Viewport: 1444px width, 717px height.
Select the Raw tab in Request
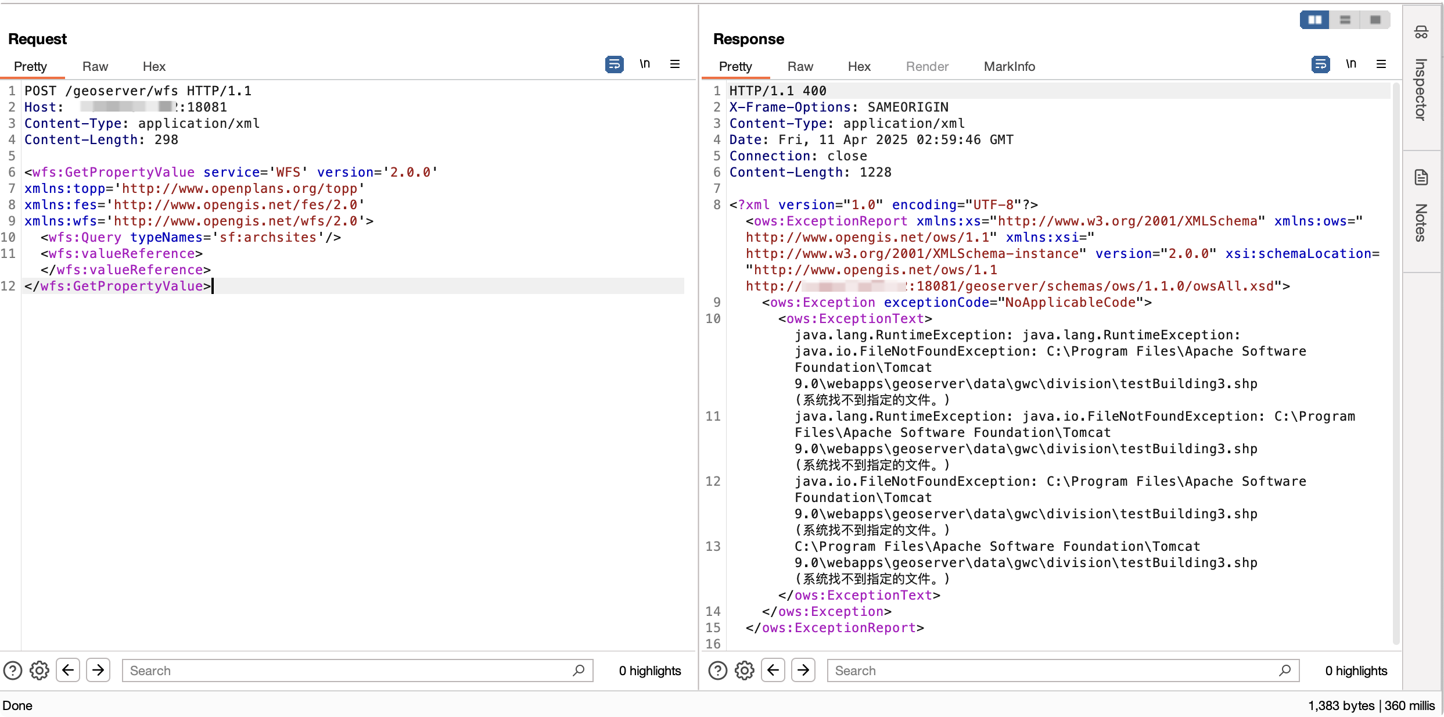(95, 67)
